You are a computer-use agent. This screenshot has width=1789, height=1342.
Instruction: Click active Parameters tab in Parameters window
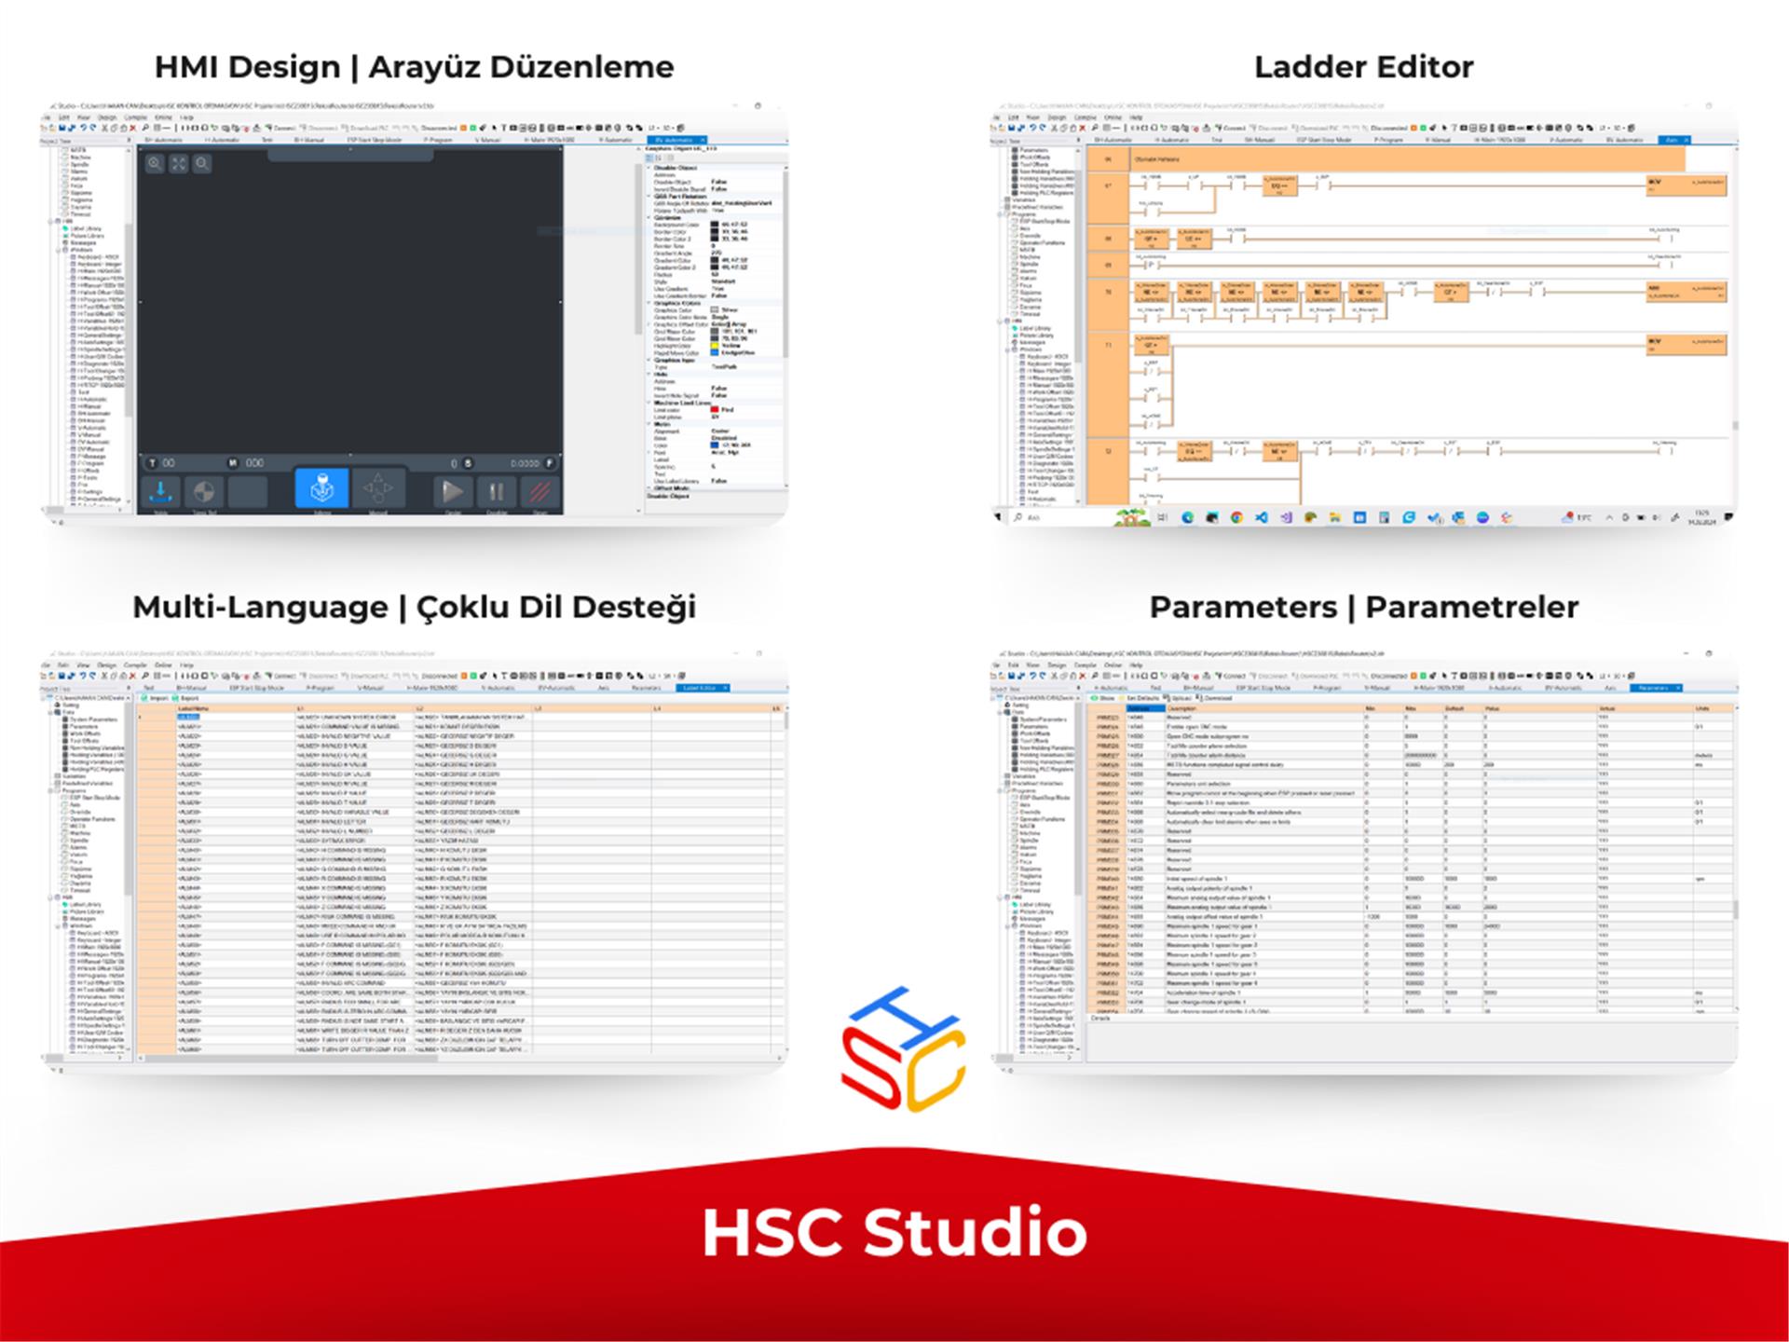coord(1654,688)
